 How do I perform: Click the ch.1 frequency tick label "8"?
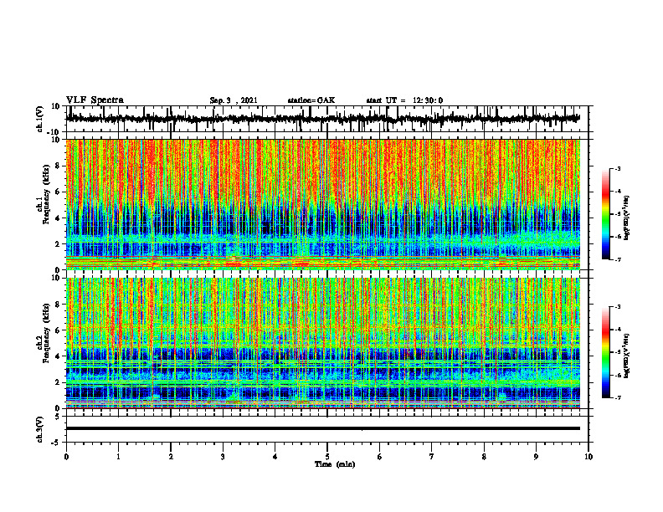coord(59,166)
